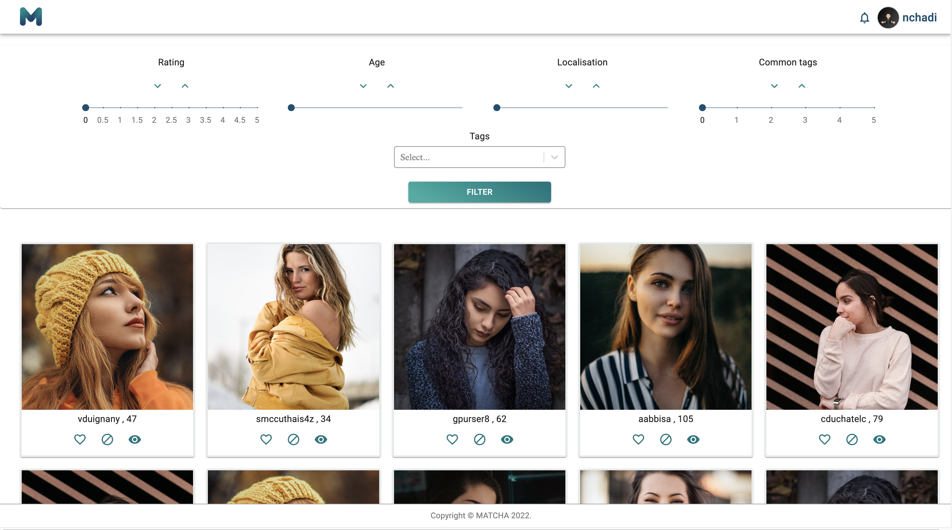Viewport: 952px width, 530px height.
Task: Open notifications via the bell icon
Action: pyautogui.click(x=865, y=17)
